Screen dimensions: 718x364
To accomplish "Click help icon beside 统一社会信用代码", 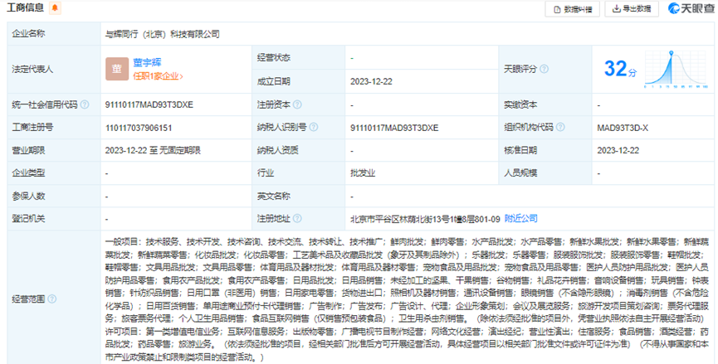I will pos(85,104).
